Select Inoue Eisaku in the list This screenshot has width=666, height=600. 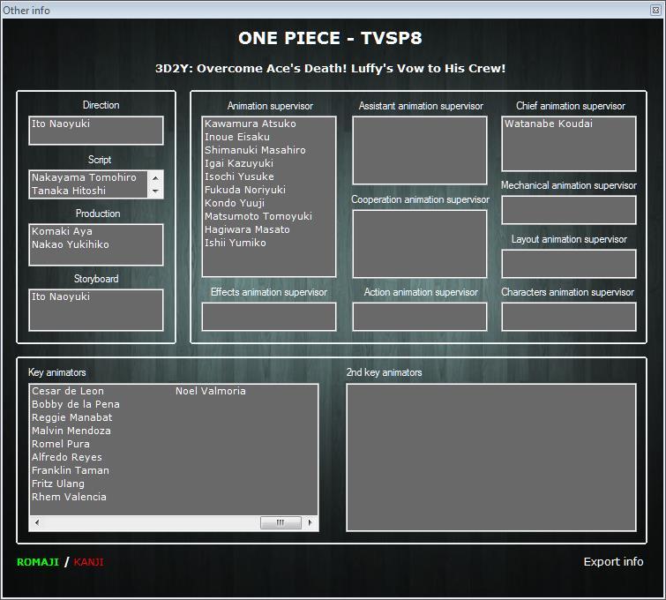237,137
